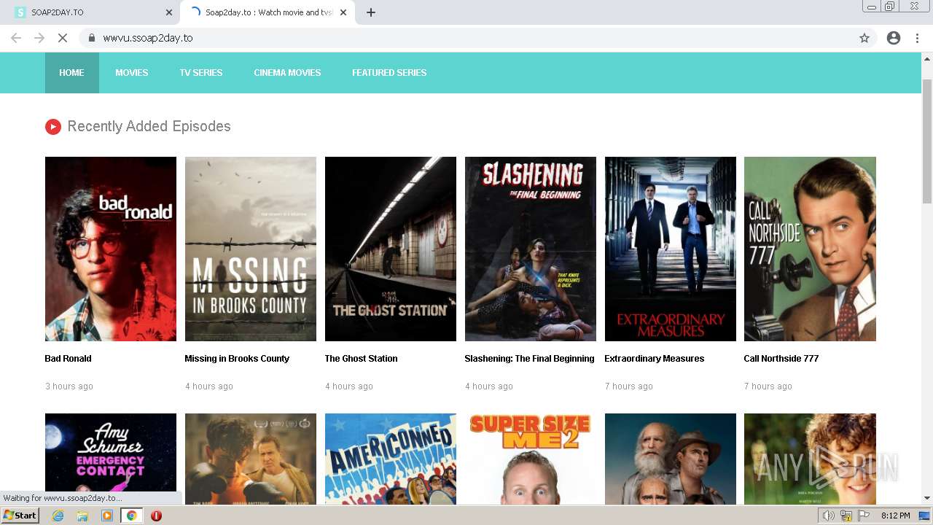
Task: Open poster with white-bearded old man
Action: click(x=671, y=459)
